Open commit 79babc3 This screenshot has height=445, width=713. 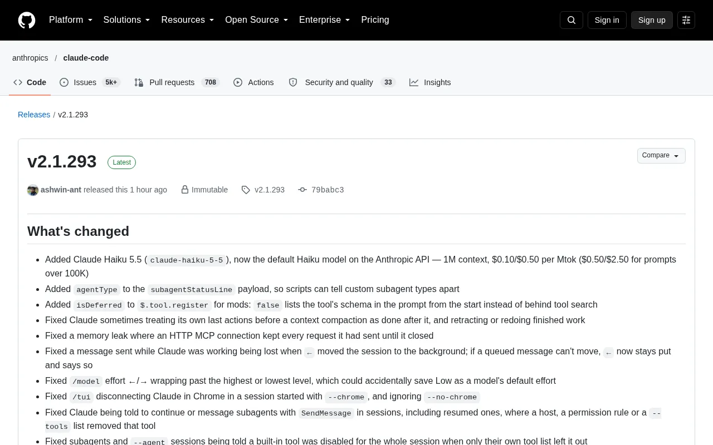(328, 190)
